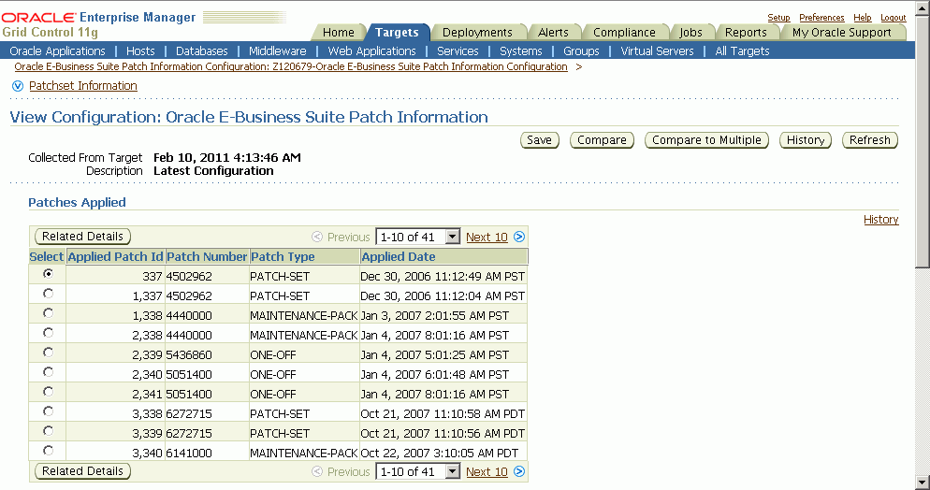Open the Jobs tab
The width and height of the screenshot is (930, 490).
690,33
